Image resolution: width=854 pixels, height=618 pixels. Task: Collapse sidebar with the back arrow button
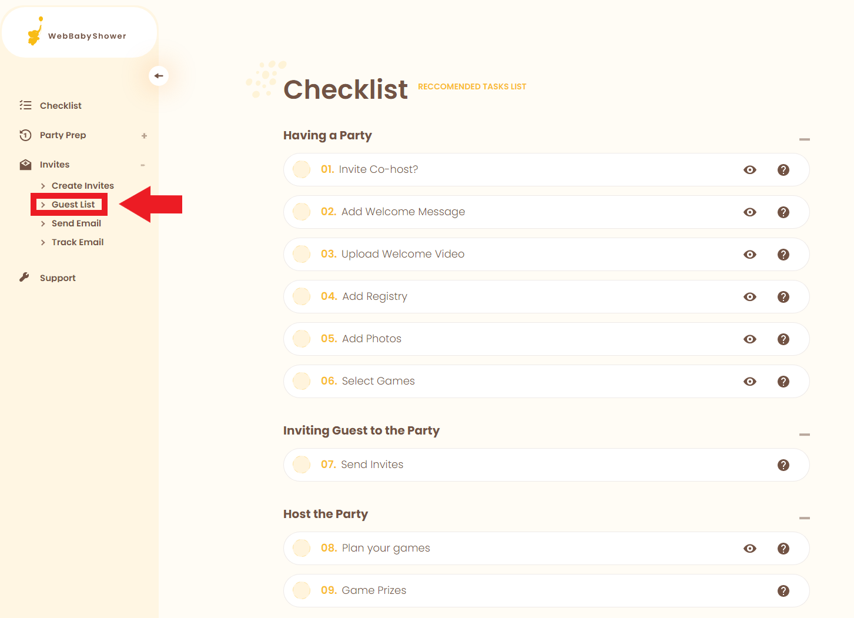[159, 76]
